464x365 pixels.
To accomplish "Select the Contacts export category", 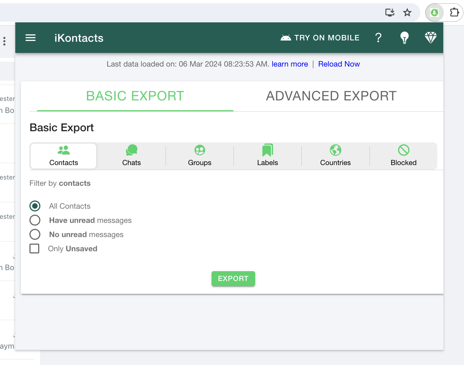I will point(64,156).
